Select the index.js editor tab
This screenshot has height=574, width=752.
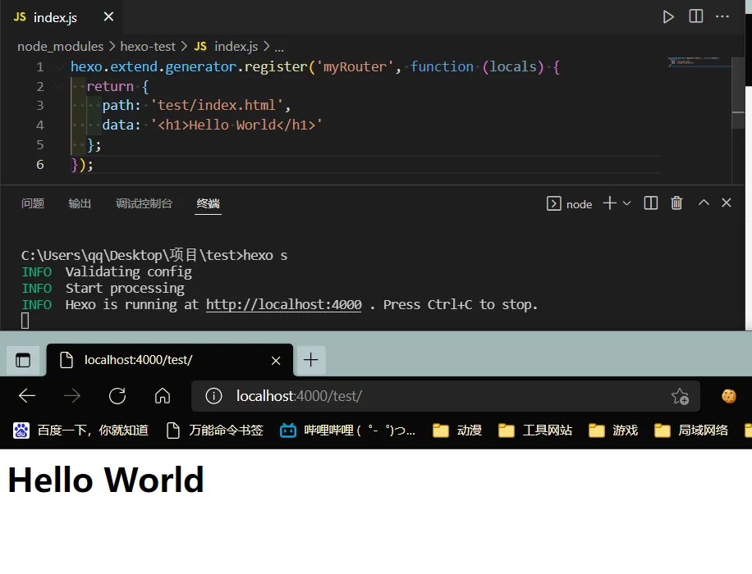(x=62, y=17)
